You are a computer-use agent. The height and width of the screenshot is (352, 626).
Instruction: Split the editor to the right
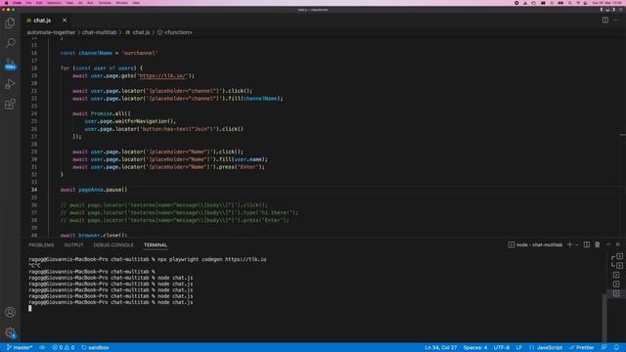tap(605, 20)
